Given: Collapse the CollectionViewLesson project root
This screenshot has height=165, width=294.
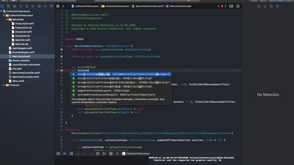Looking at the screenshot, I should pyautogui.click(x=1, y=11).
